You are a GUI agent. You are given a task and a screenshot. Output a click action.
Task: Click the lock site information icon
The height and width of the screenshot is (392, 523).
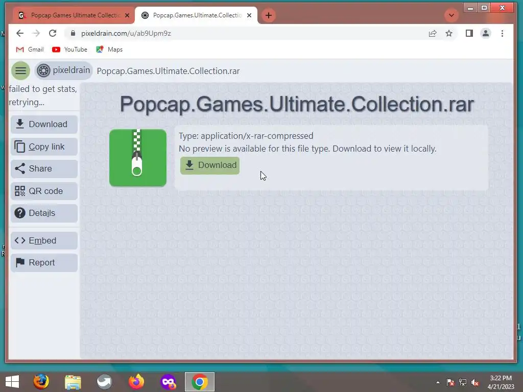(73, 33)
